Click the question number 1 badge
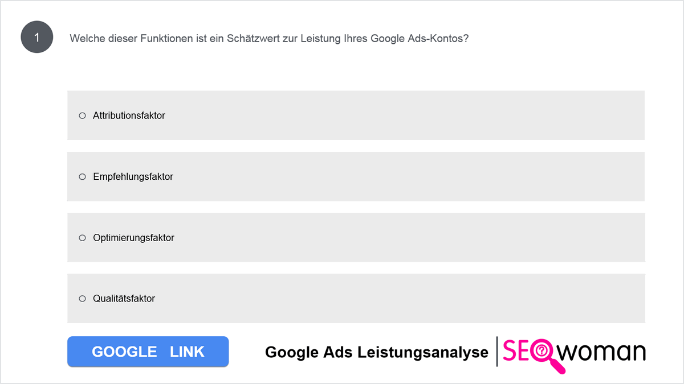This screenshot has height=384, width=684. 37,38
